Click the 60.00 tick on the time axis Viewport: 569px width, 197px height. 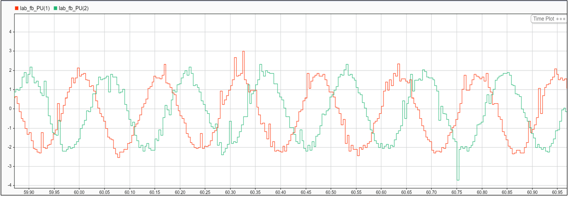(79, 192)
